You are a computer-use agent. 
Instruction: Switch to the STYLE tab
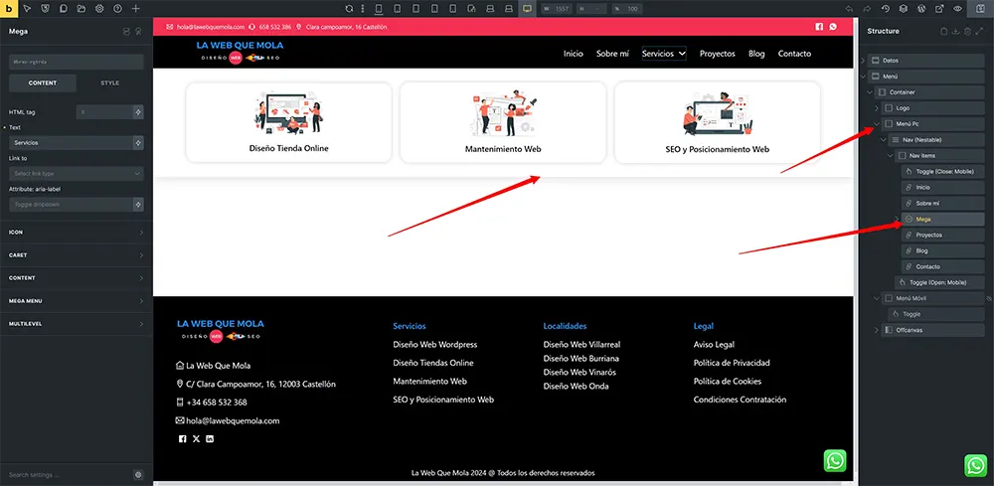click(x=109, y=82)
